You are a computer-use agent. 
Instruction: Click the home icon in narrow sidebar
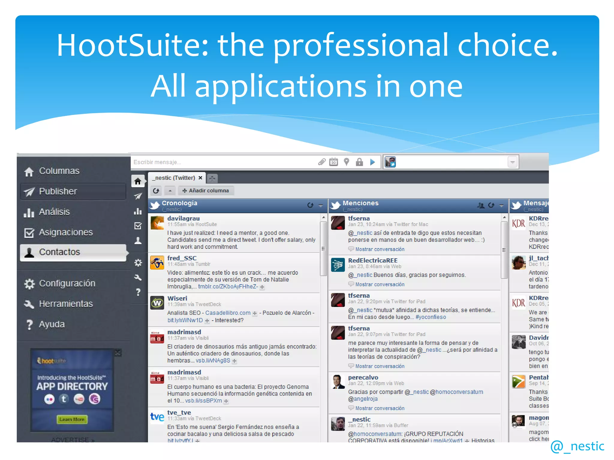point(138,181)
